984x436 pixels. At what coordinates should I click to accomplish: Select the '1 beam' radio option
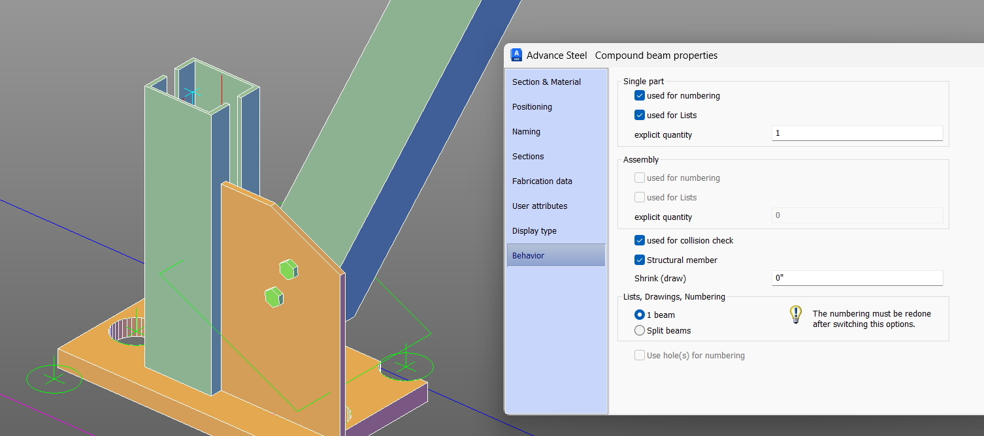tap(639, 315)
